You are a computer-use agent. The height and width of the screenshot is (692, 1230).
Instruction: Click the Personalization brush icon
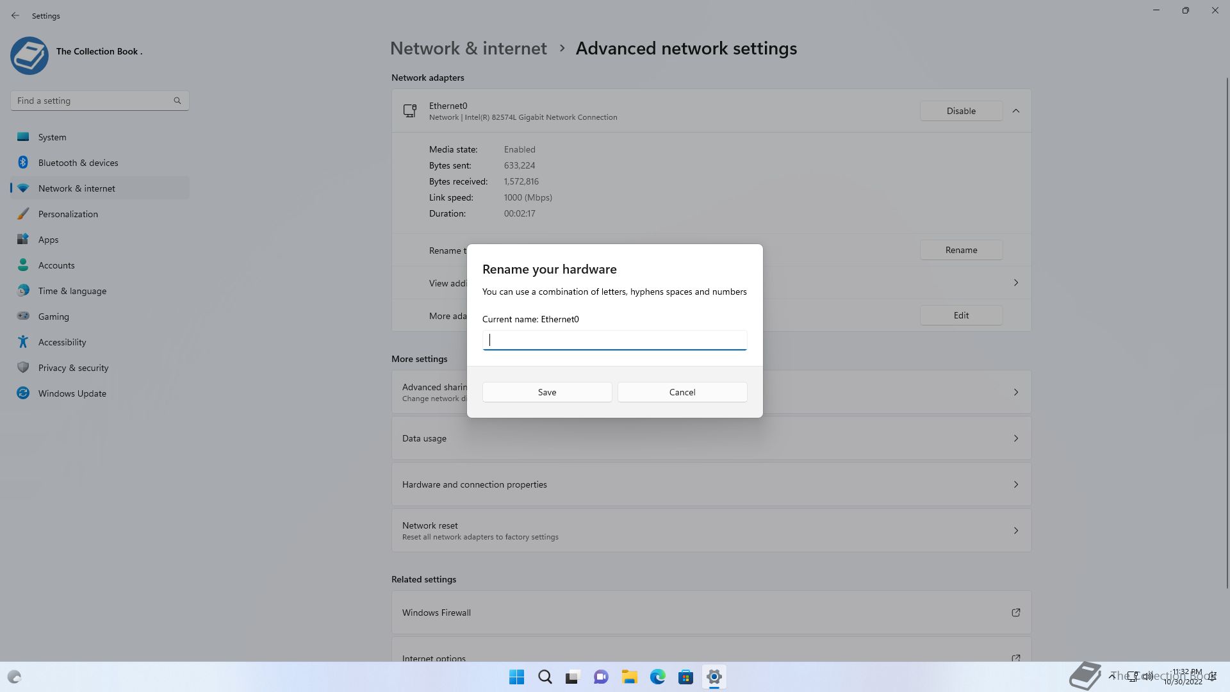click(x=23, y=214)
